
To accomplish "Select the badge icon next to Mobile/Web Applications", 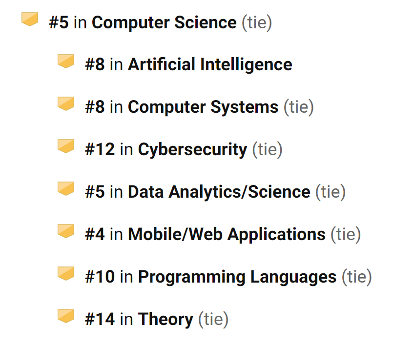I will [x=66, y=231].
